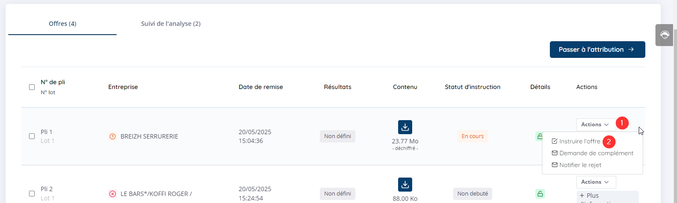
Task: Click the red cross icon beside LE BARS
Action: (x=112, y=194)
